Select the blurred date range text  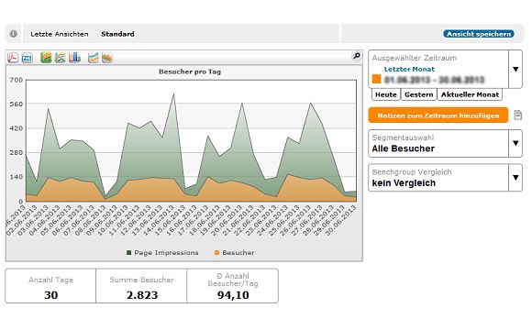(x=434, y=80)
